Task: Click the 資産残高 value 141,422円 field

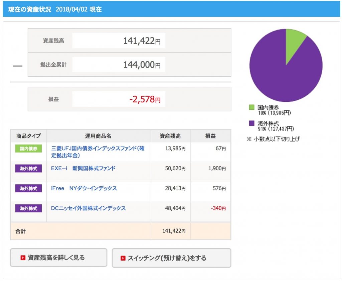Action: tap(119, 40)
